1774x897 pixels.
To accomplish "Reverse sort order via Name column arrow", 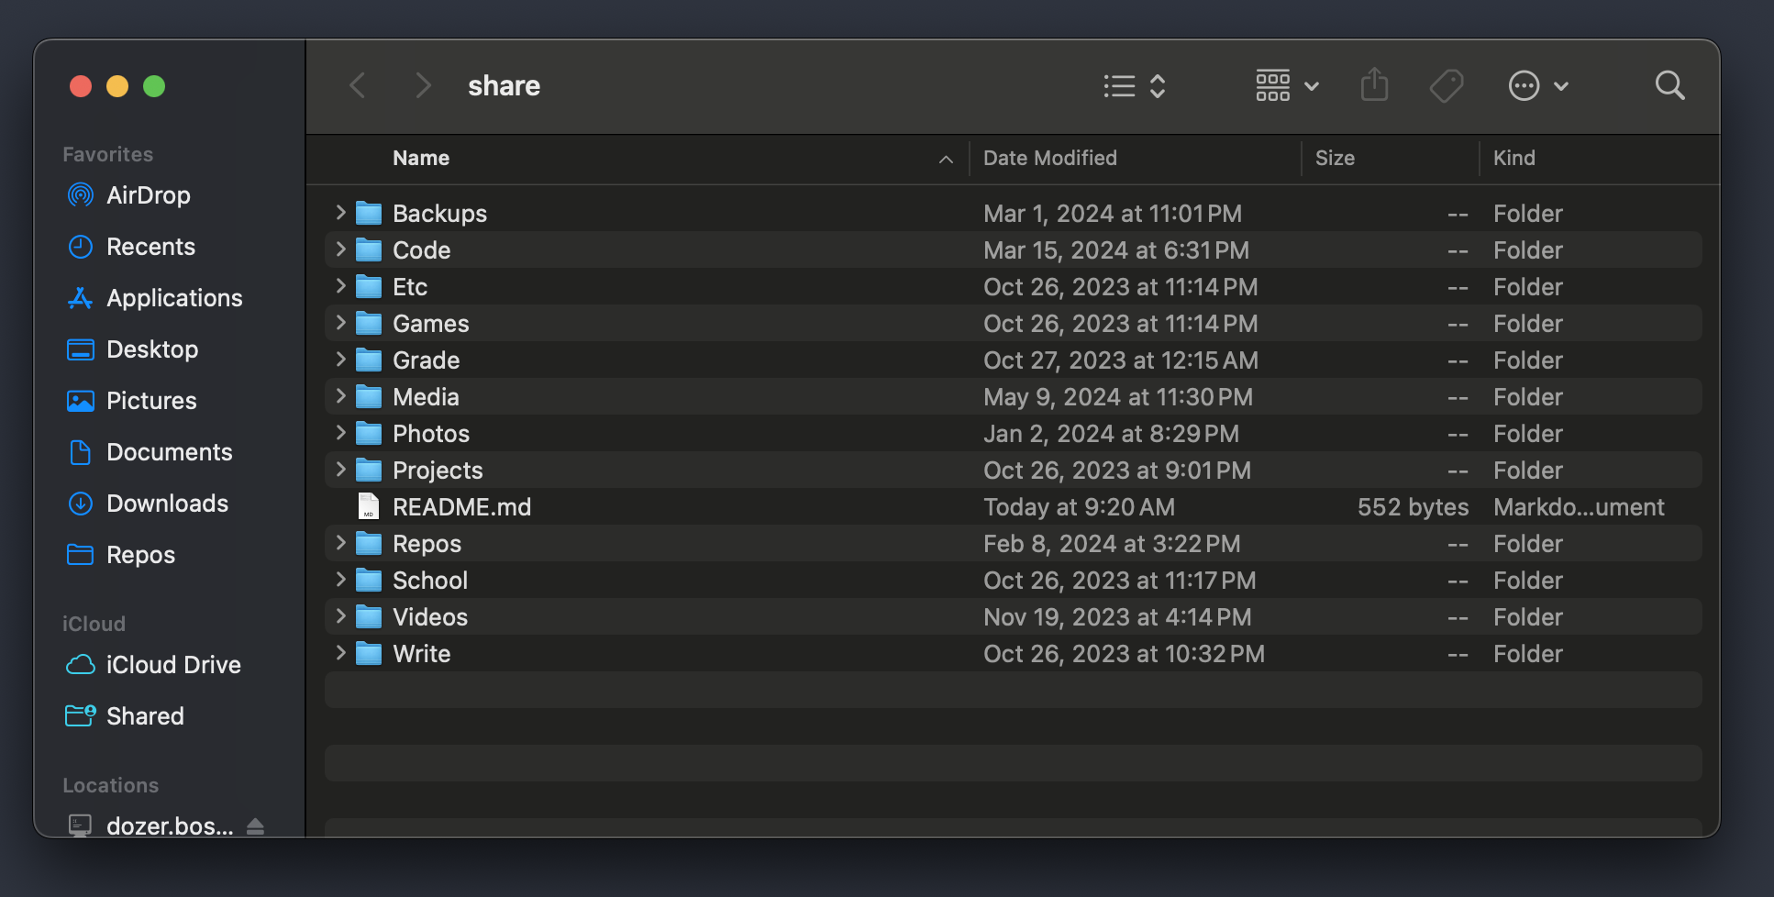I will point(946,159).
